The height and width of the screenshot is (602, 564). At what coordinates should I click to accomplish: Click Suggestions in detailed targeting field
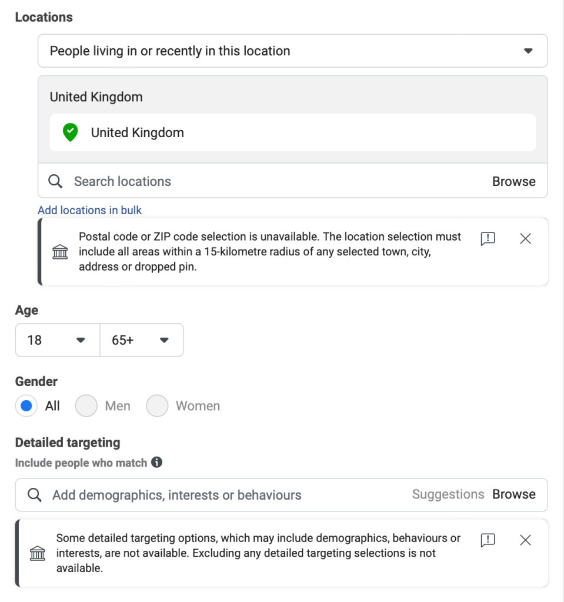click(448, 494)
